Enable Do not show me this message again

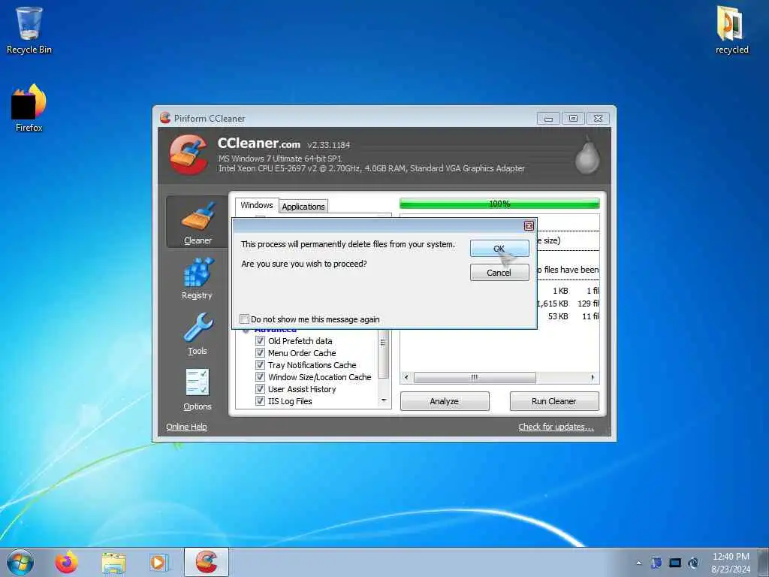(x=244, y=319)
